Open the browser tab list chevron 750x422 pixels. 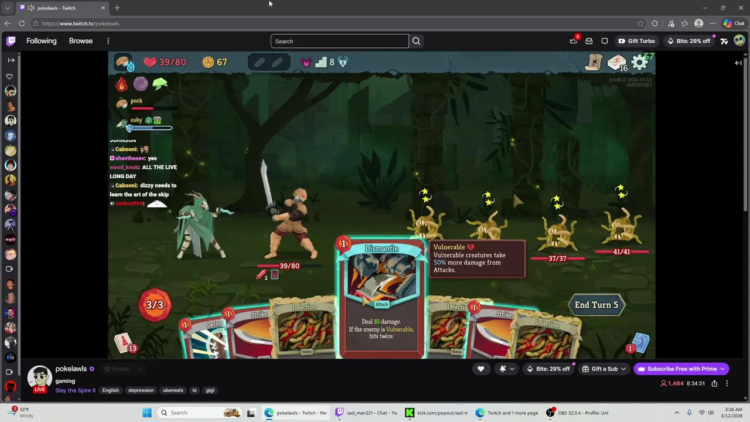(x=7, y=8)
